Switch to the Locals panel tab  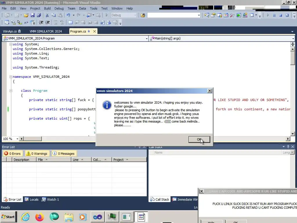tap(31, 199)
